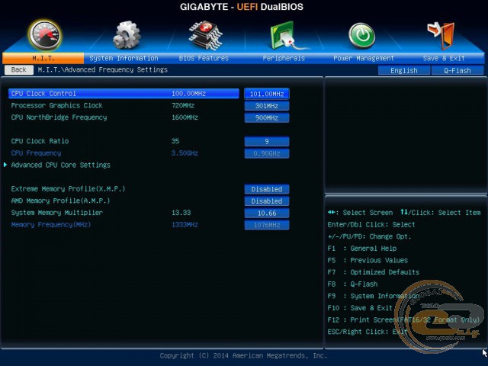
Task: Select the Peripherals tab
Action: pos(284,58)
